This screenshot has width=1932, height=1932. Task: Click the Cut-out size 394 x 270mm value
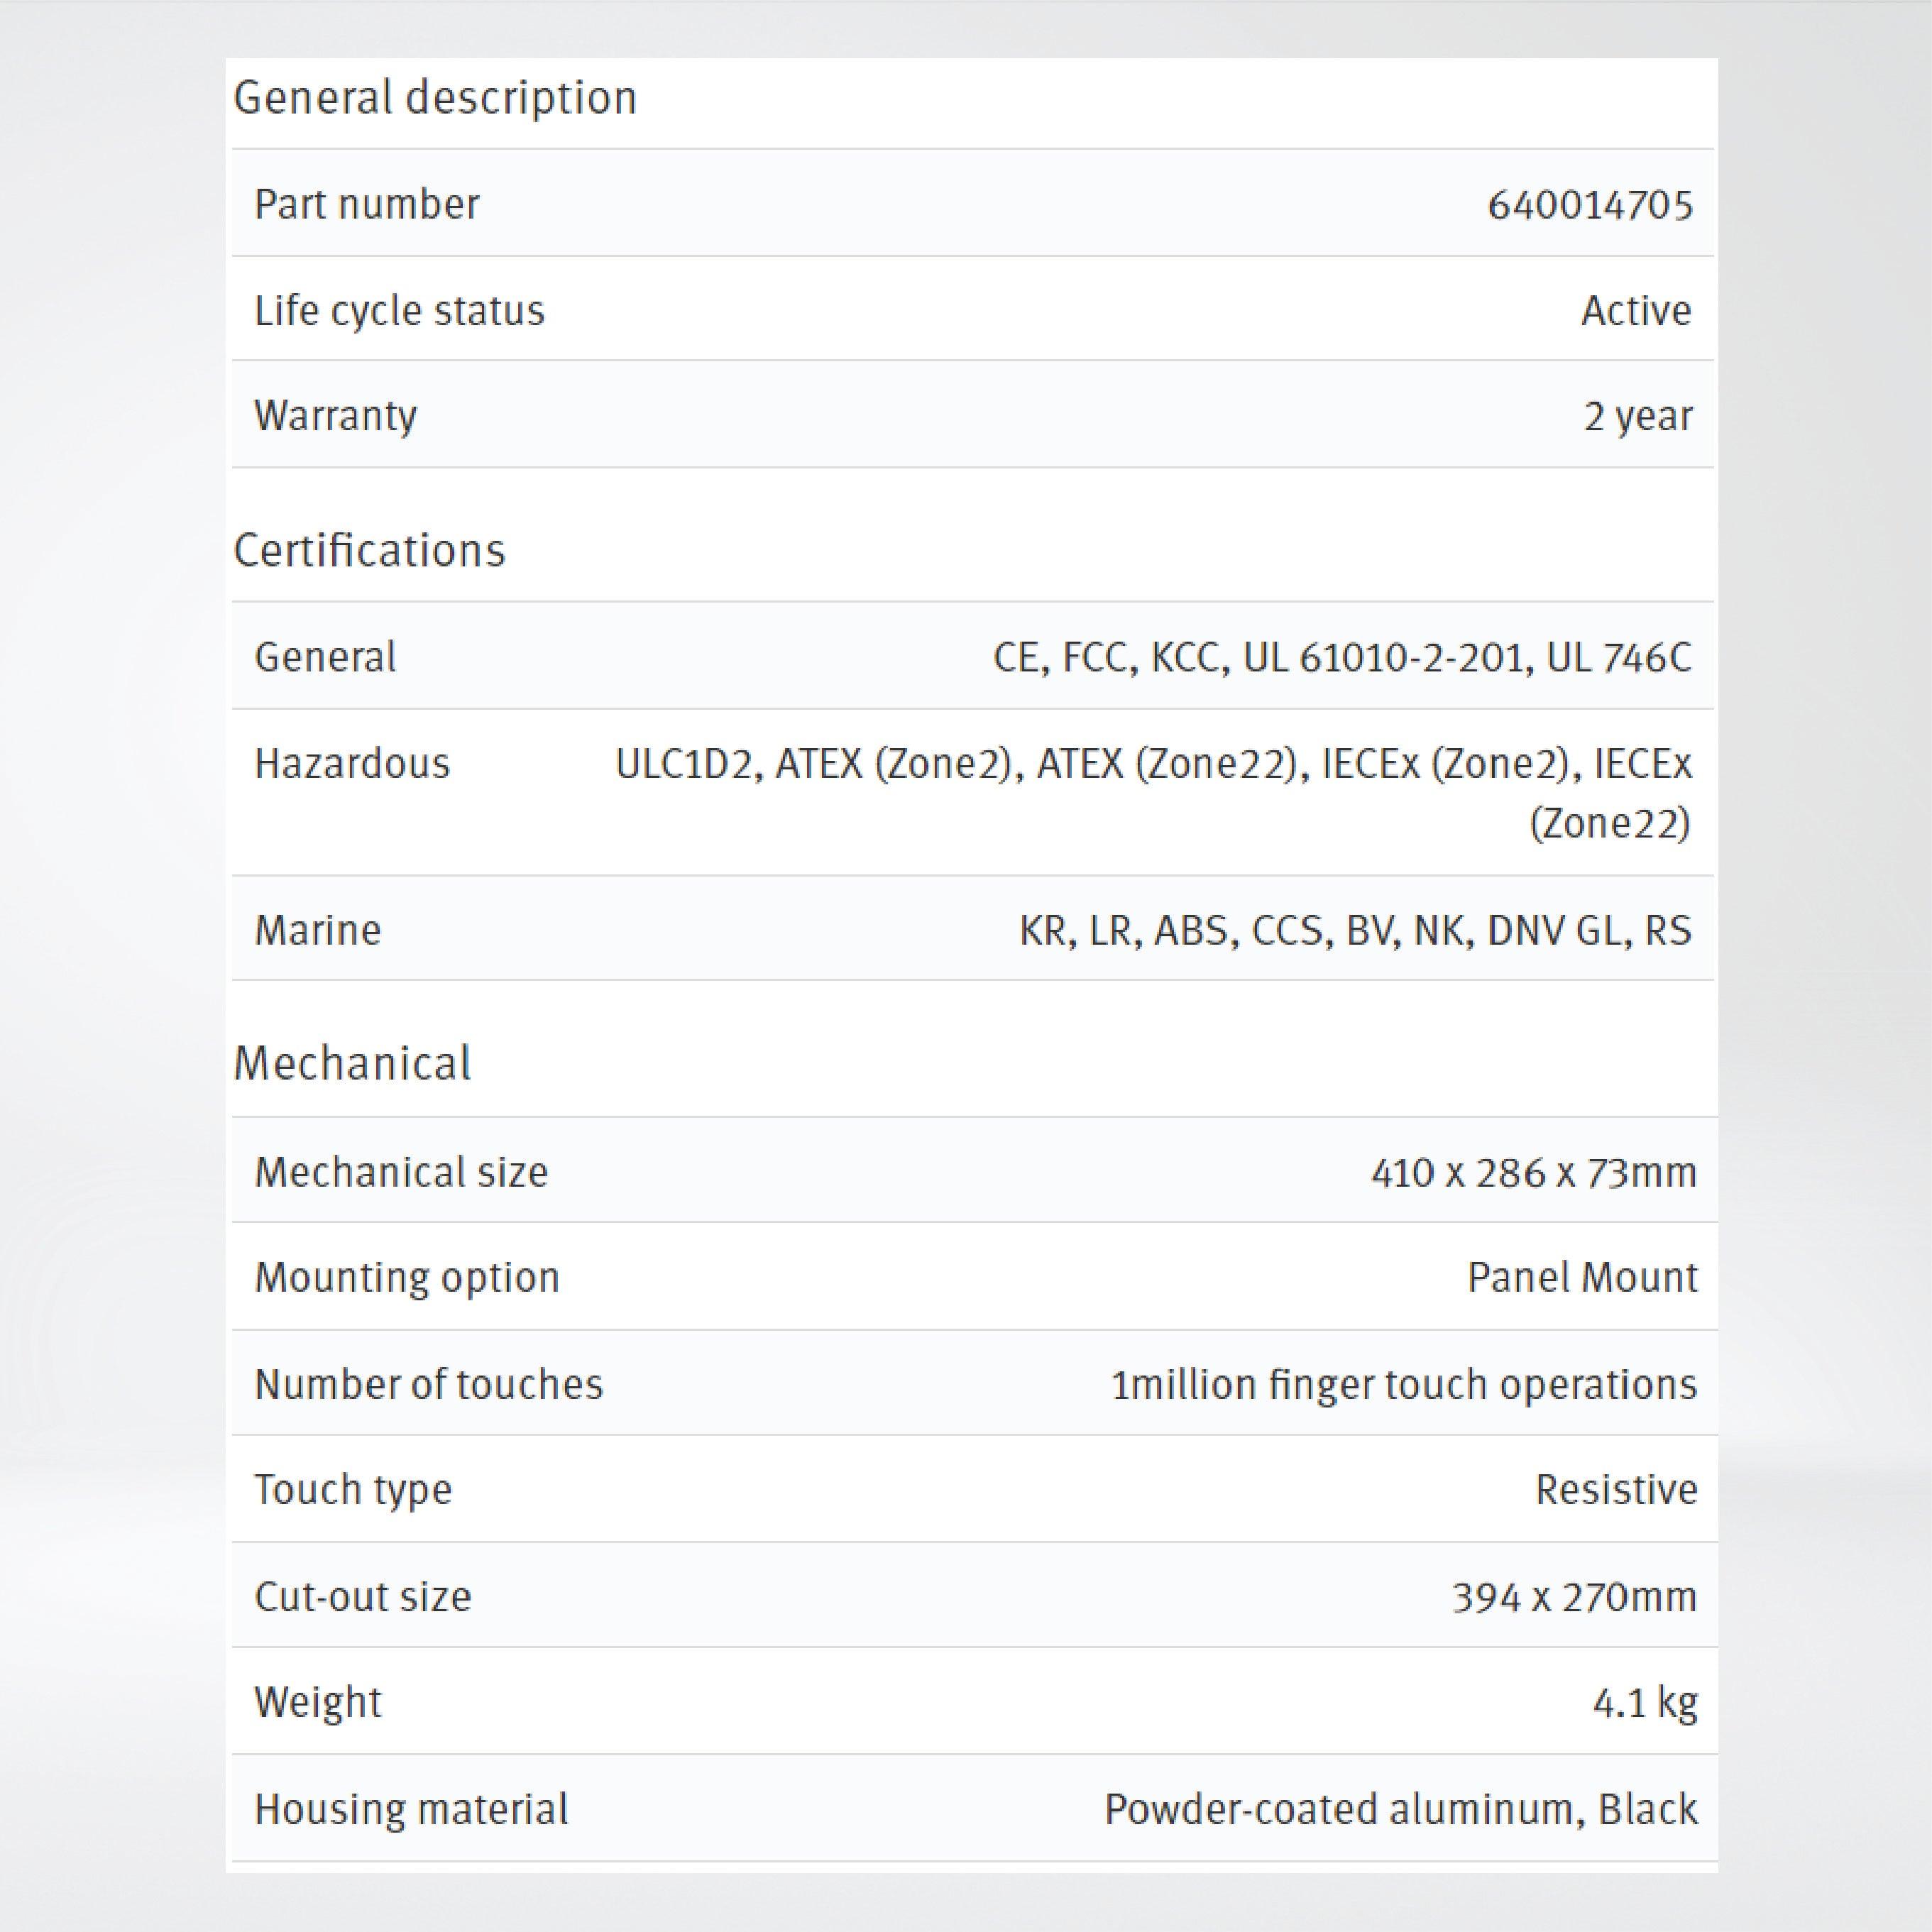1574,1597
